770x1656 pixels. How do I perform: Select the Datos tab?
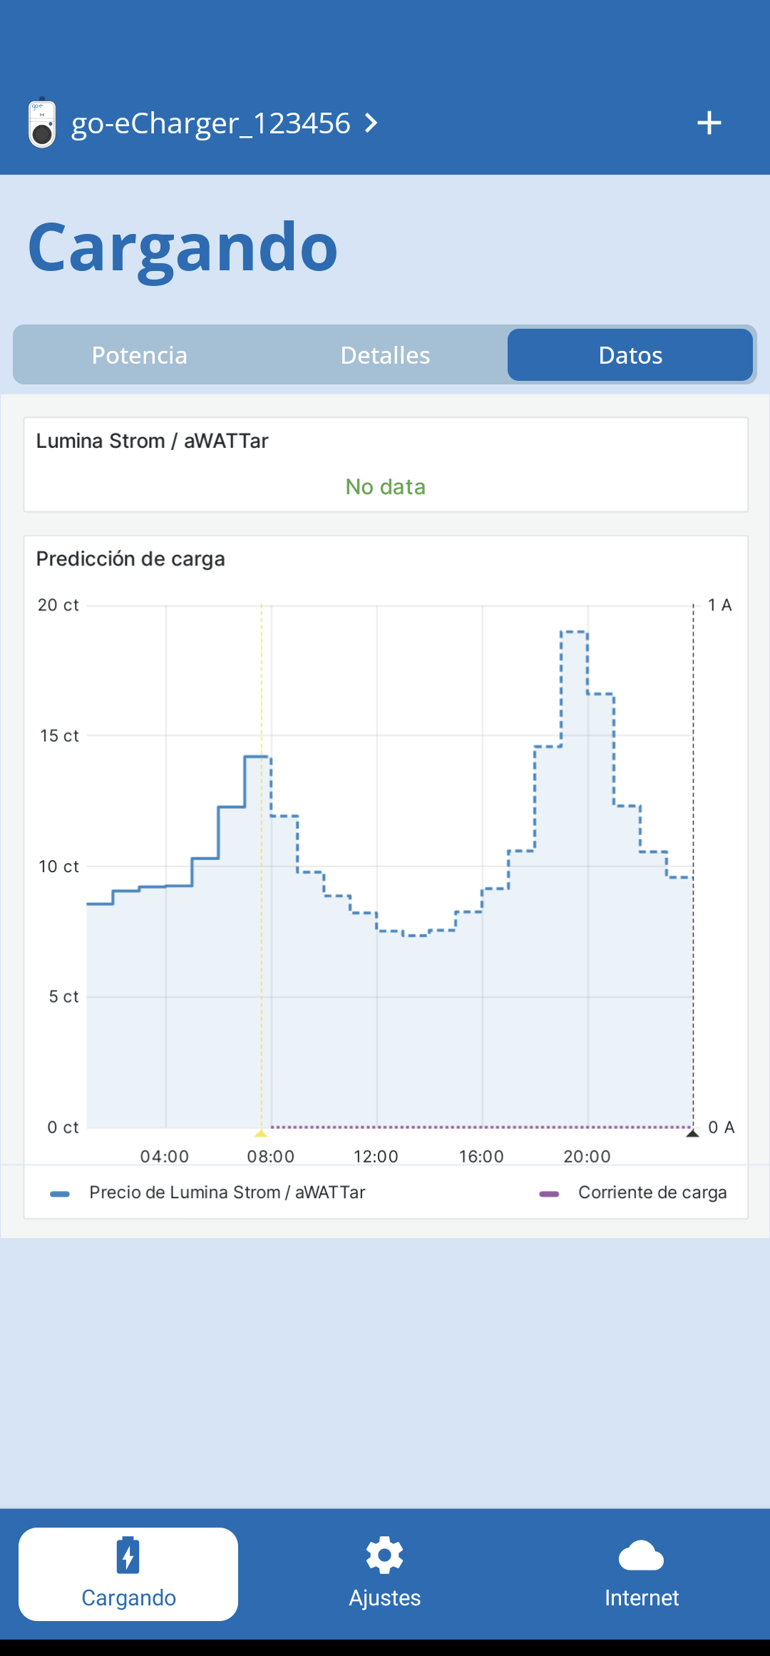630,355
